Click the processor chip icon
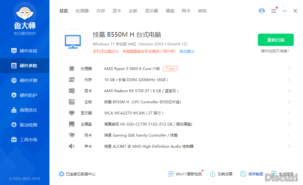Image resolution: width=303 pixels, height=185 pixels. tap(72, 68)
